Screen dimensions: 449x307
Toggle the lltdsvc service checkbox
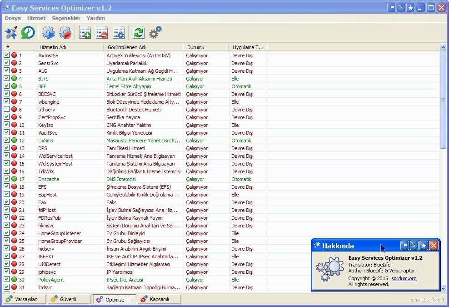pyautogui.click(x=6, y=287)
